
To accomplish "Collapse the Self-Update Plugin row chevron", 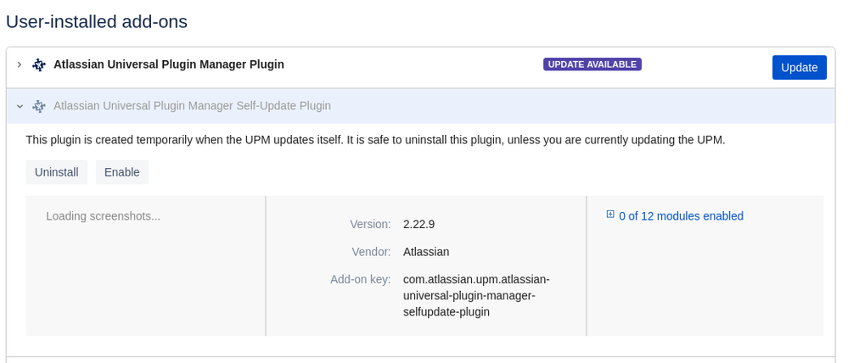I will coord(20,106).
